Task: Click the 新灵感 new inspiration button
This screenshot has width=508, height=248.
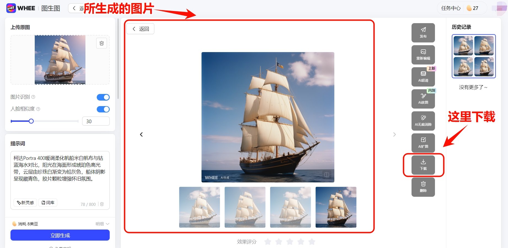Action: (25, 203)
